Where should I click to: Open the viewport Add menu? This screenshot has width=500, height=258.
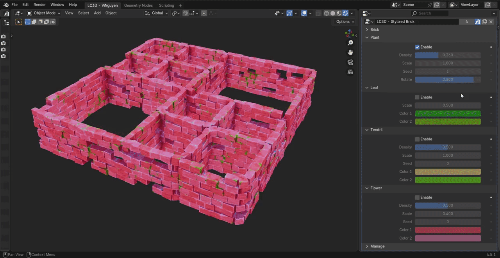[97, 13]
